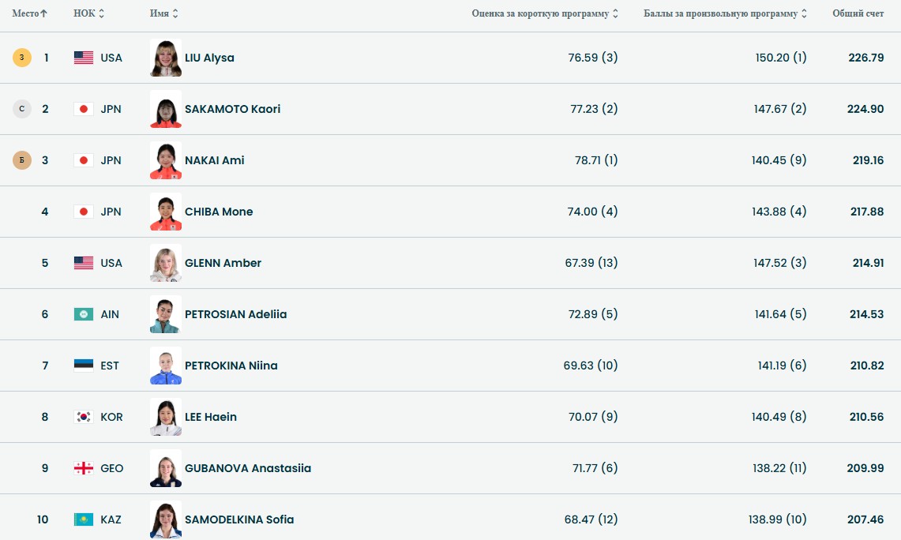Sort by the Место column arrow

coord(43,13)
